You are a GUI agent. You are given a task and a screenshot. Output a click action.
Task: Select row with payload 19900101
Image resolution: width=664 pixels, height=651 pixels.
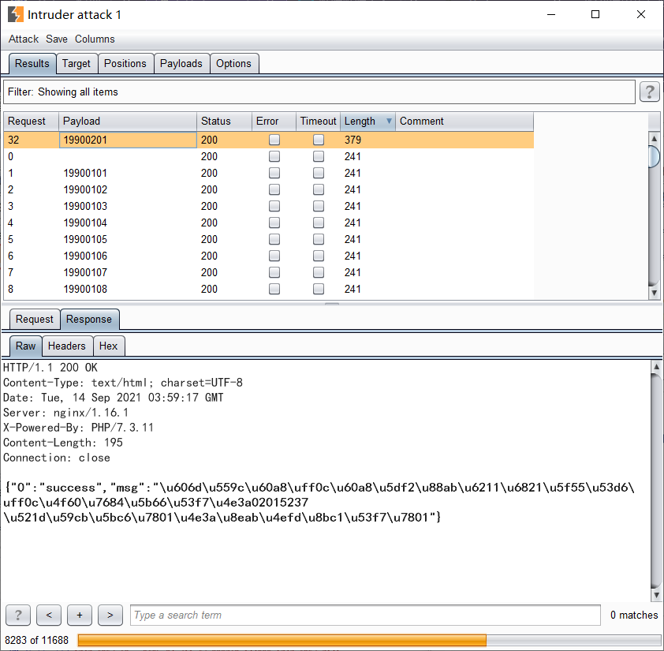(268, 173)
